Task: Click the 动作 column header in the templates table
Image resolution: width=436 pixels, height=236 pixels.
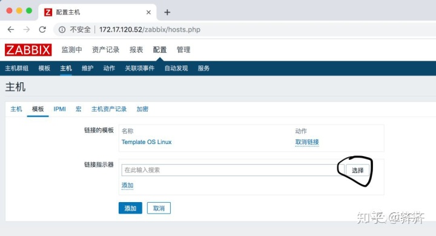Action: click(x=301, y=131)
